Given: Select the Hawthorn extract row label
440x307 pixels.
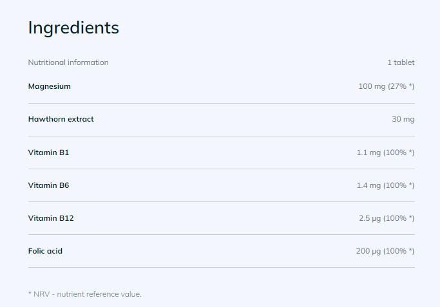Looking at the screenshot, I should click(61, 119).
